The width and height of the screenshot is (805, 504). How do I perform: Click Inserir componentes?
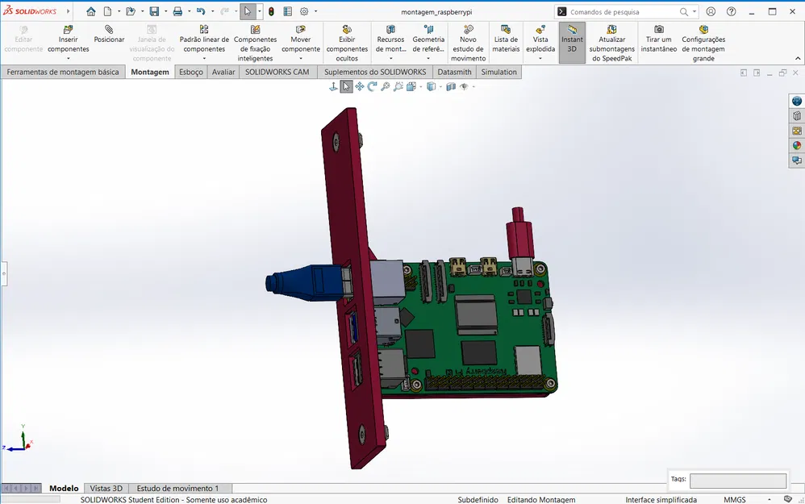[69, 39]
